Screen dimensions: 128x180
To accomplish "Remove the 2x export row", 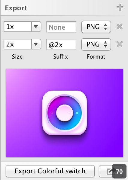I will [120, 44].
